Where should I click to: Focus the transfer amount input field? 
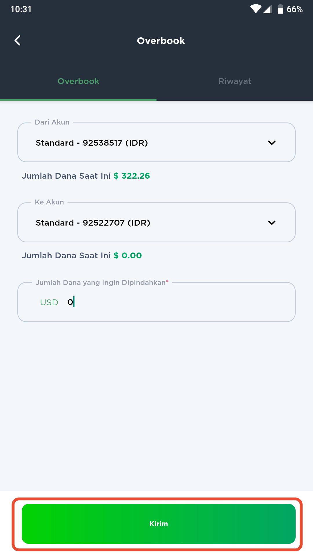coord(156,302)
